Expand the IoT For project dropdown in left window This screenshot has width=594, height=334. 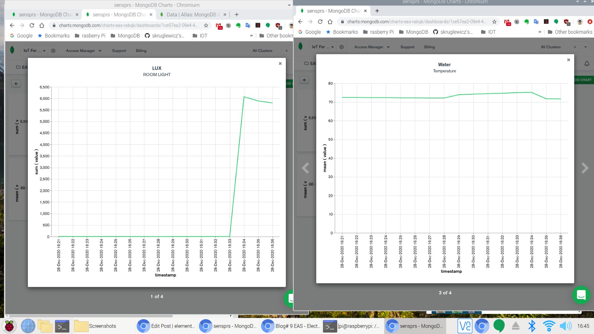coord(34,50)
